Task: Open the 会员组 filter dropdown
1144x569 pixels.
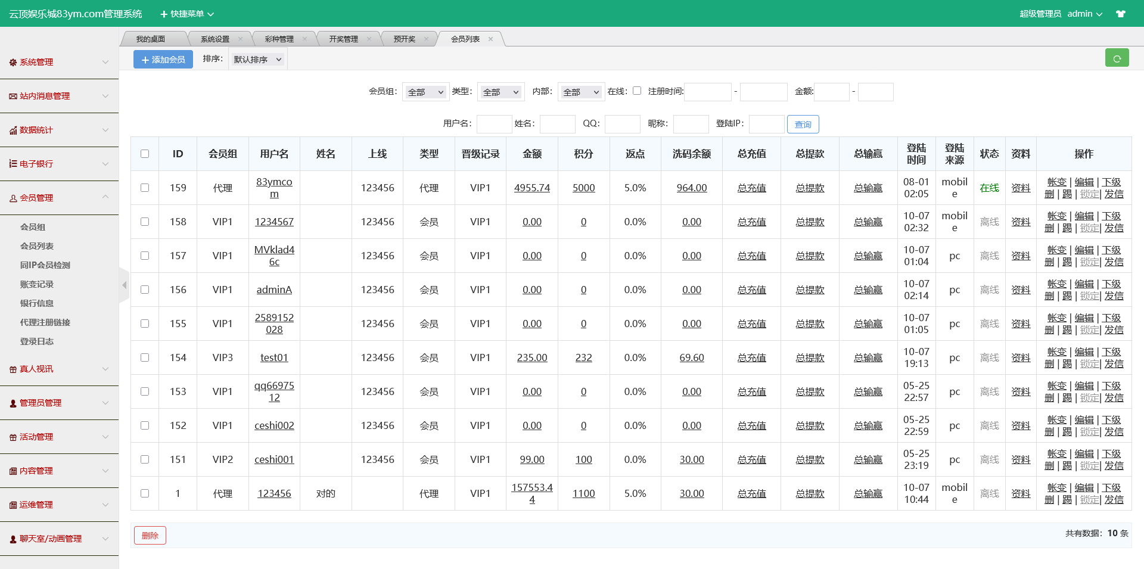Action: point(425,92)
